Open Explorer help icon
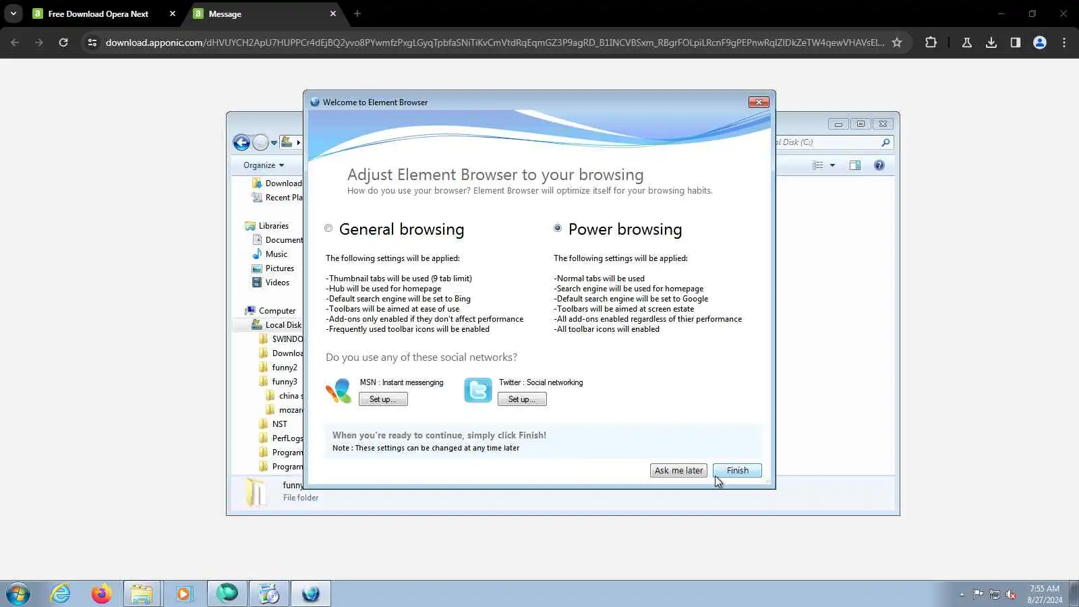1079x607 pixels. click(879, 165)
